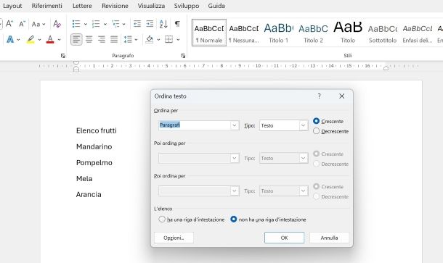
Task: Expand multilevel list dropdown arrow
Action: tap(123, 24)
